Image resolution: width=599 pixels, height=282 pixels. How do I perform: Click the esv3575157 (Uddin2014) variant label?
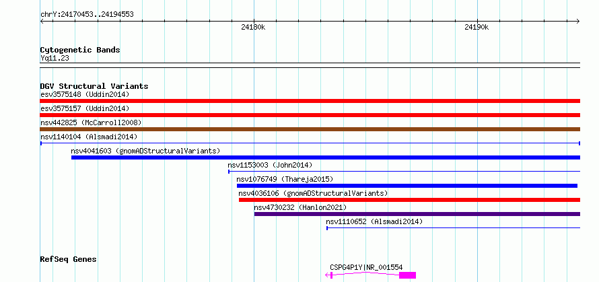[85, 108]
